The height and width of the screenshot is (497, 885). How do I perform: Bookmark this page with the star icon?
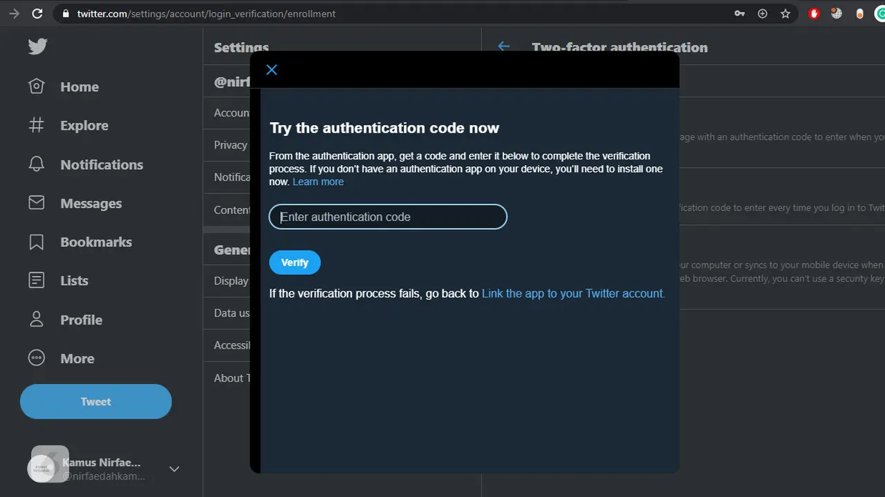point(785,13)
